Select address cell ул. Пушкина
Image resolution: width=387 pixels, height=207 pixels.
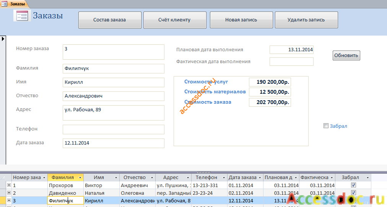pyautogui.click(x=173, y=185)
